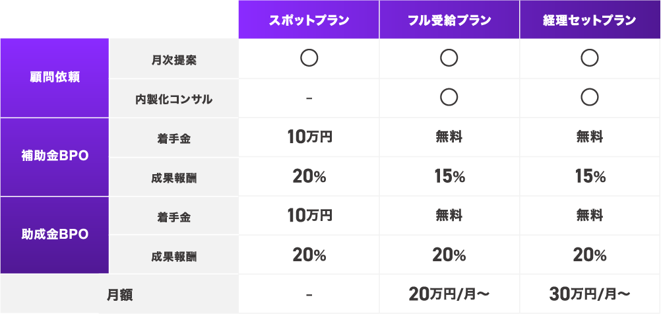Click circle icon for 月次提案 under スポットプラン
Viewport: 661px width, 314px height.
pos(309,58)
